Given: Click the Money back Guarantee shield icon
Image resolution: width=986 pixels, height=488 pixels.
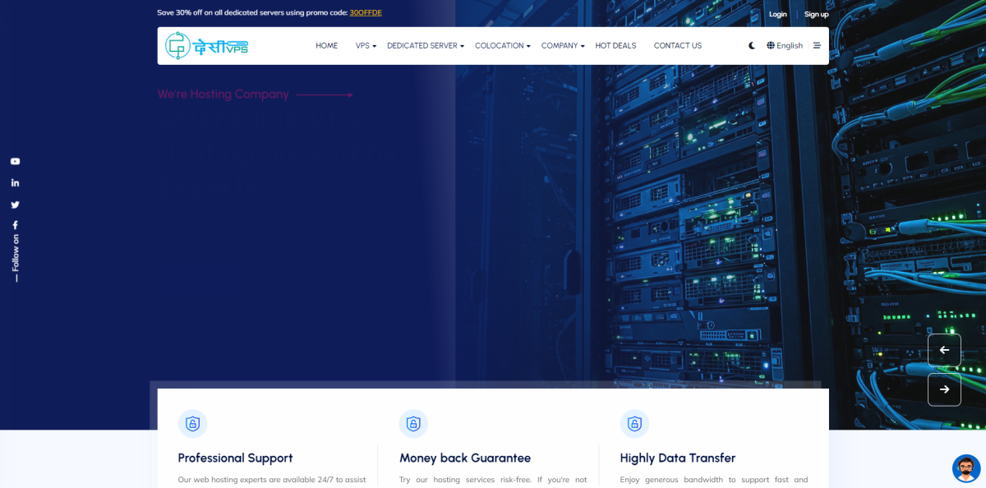Looking at the screenshot, I should (x=413, y=424).
